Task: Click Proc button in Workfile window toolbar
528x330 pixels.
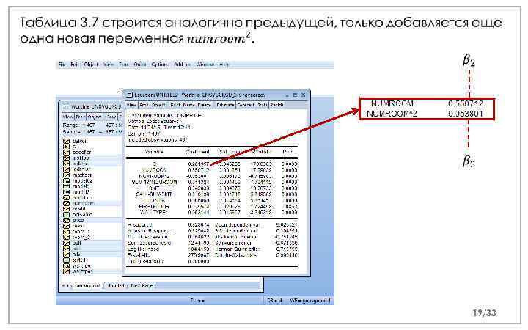Action: tap(80, 117)
